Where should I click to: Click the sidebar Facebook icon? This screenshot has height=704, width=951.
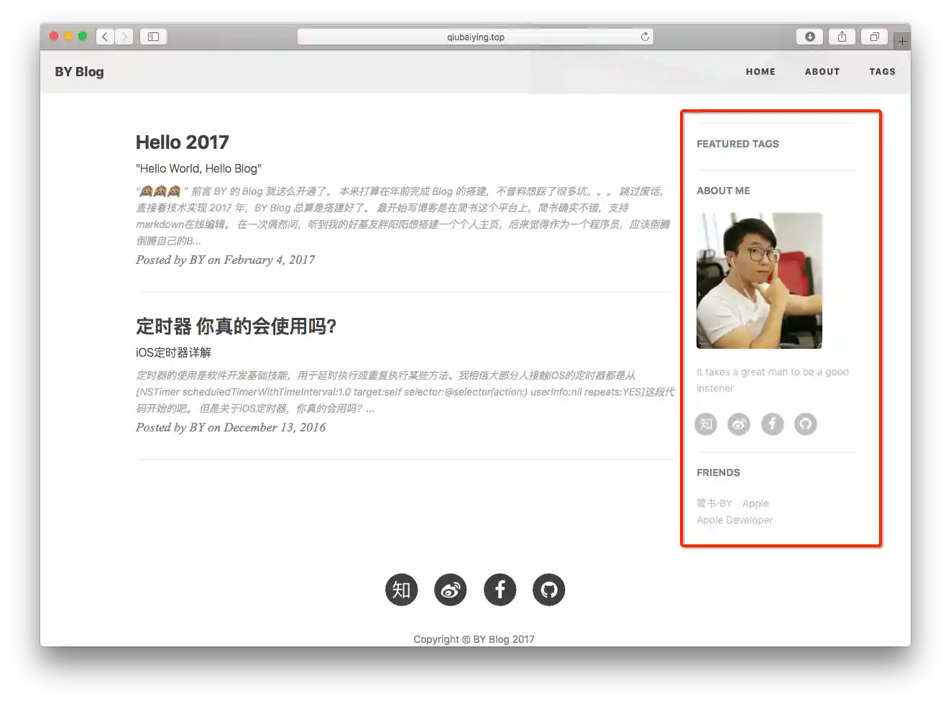772,424
